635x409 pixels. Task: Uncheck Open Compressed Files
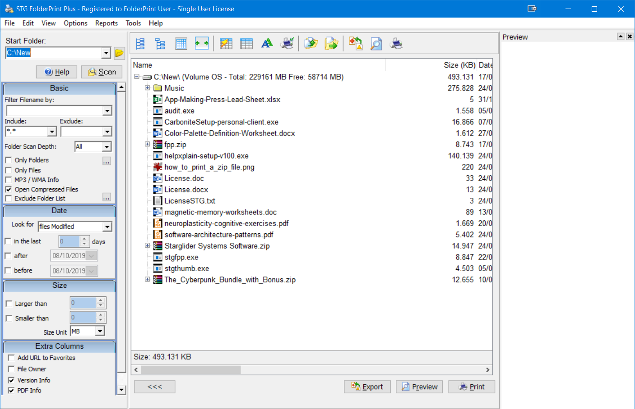9,189
